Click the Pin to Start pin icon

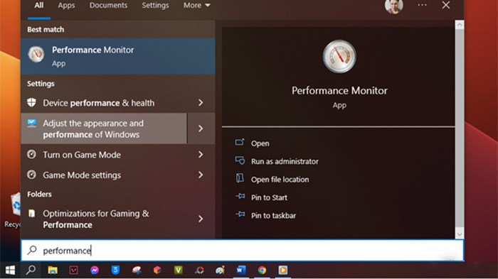pyautogui.click(x=240, y=197)
